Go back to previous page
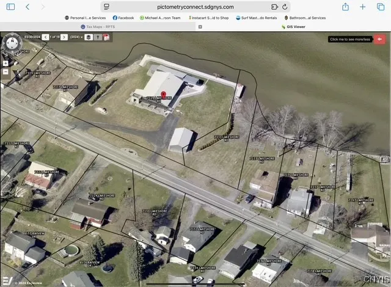Screen dimensions: 391x287 pyautogui.click(x=27, y=7)
